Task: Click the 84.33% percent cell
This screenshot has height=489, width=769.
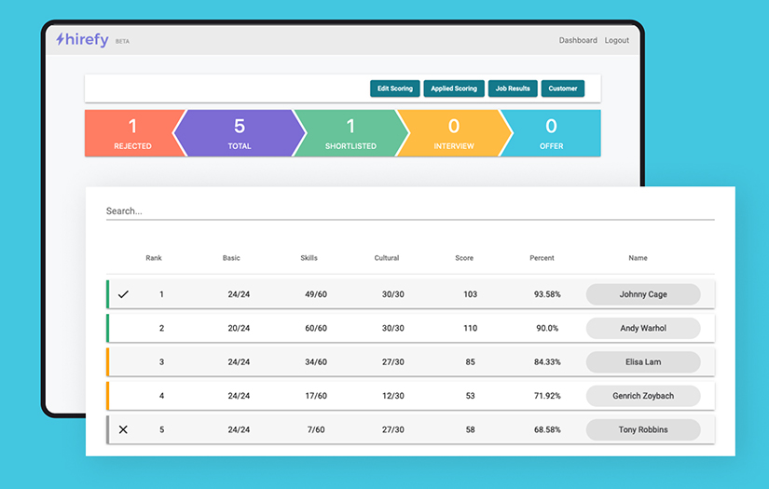Action: pos(547,362)
